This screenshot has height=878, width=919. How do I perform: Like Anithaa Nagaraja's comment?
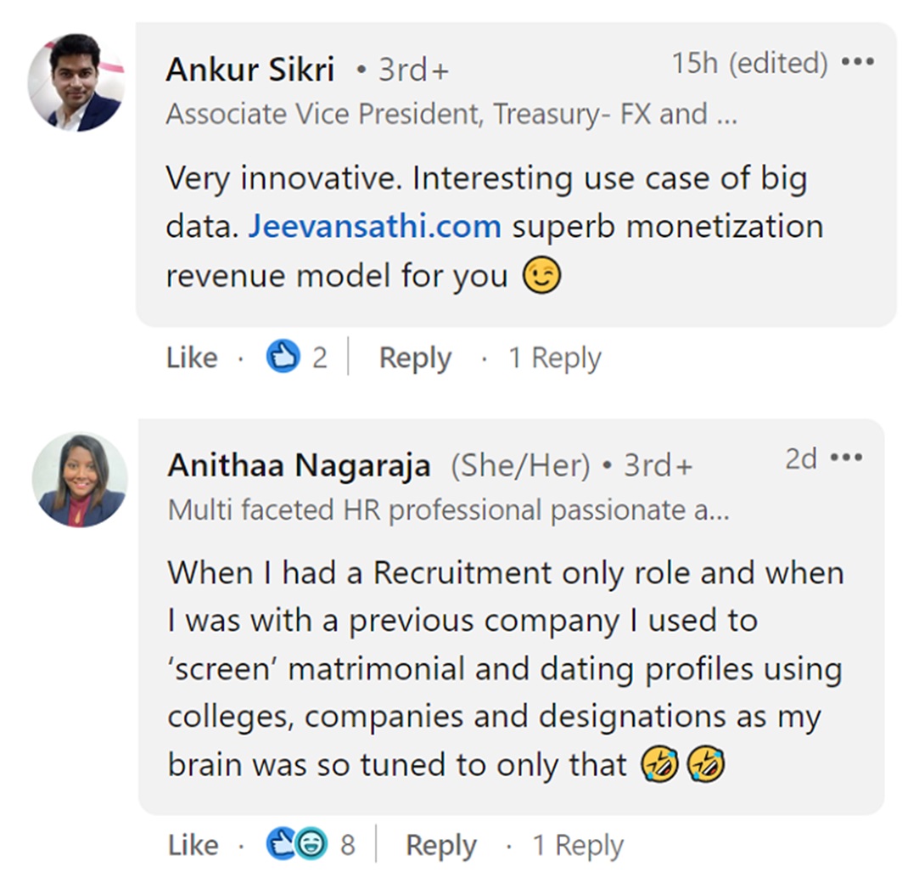[193, 845]
